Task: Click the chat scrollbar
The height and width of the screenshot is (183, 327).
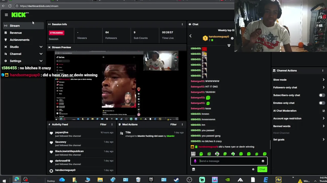Action: [x=270, y=144]
